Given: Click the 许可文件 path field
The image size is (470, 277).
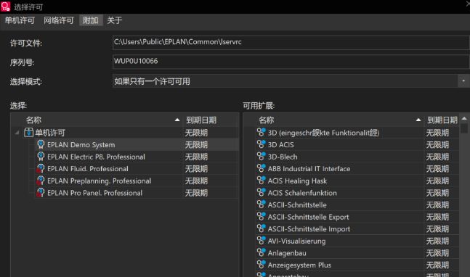Looking at the screenshot, I should pyautogui.click(x=291, y=42).
